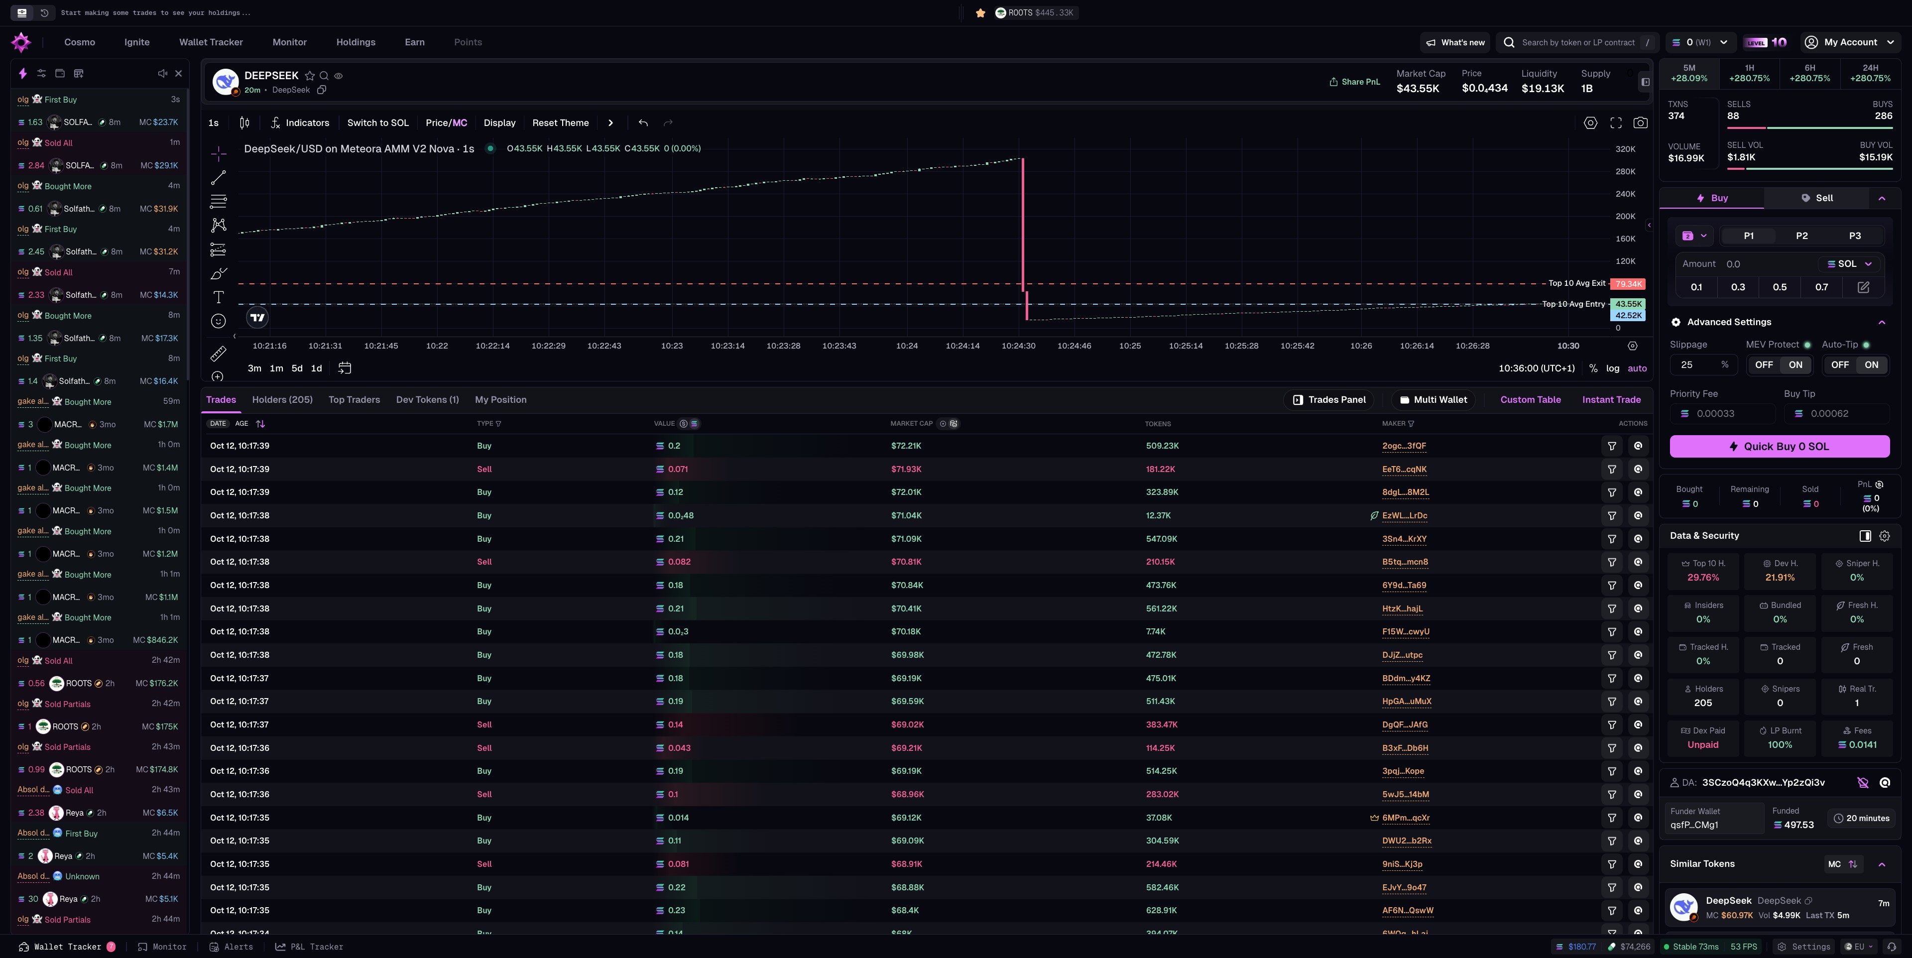Screen dimensions: 1912x958
Task: Toggle the eye icon next to DEEPSEEK
Action: (x=339, y=76)
